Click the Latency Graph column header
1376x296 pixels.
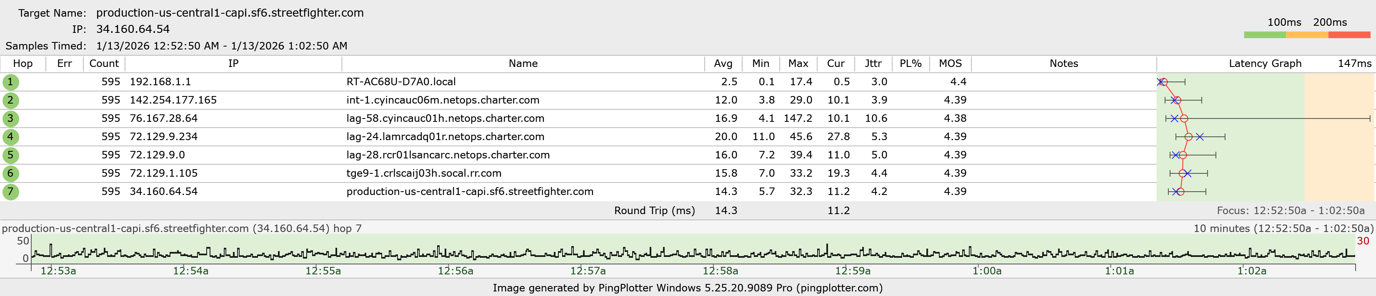[x=1264, y=64]
